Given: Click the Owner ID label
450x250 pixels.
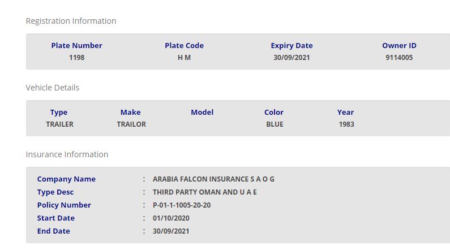Looking at the screenshot, I should pyautogui.click(x=399, y=45).
